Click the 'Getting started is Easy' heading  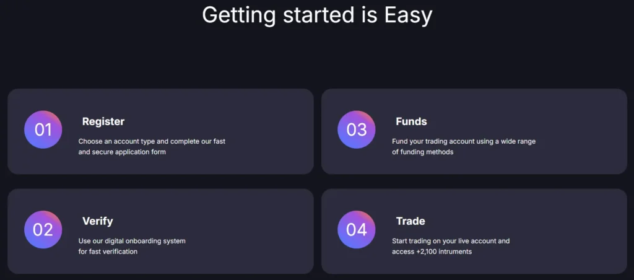pyautogui.click(x=317, y=15)
